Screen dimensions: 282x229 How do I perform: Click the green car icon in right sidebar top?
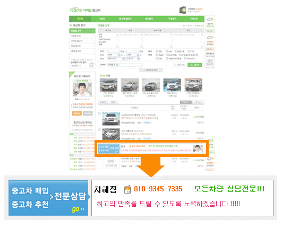point(210,19)
